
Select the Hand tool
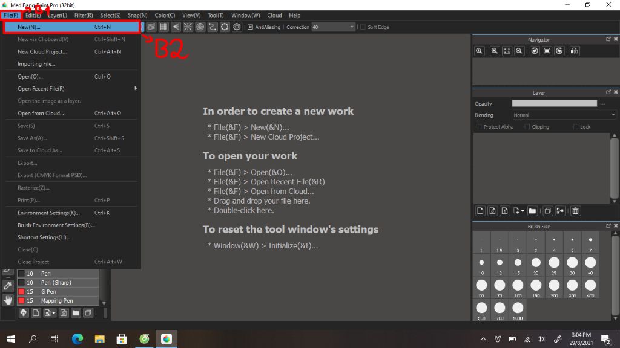(7, 300)
